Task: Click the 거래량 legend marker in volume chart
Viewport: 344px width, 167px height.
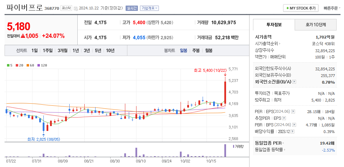Action: pos(233,146)
